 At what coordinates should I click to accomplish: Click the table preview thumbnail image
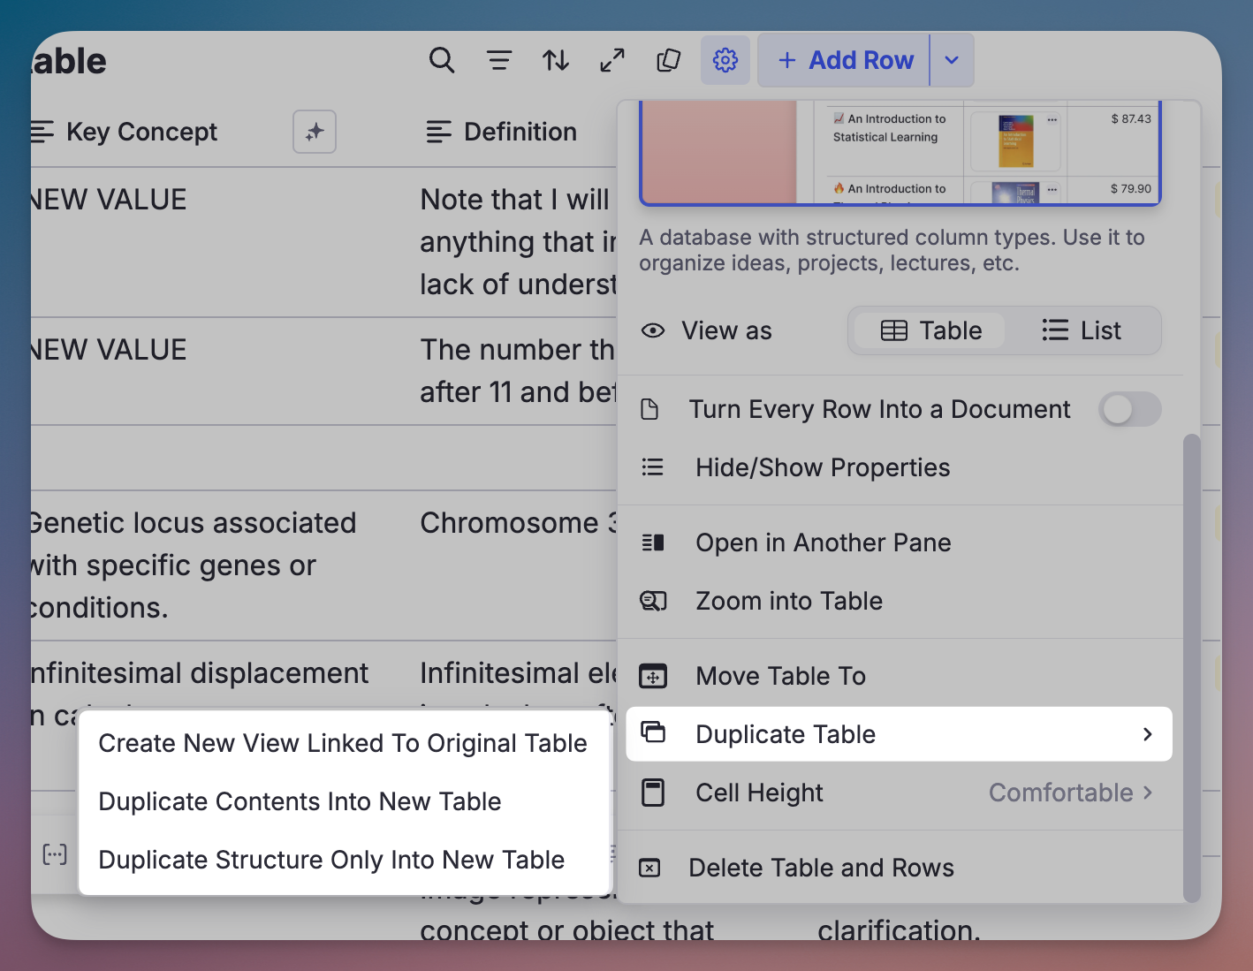pos(900,153)
